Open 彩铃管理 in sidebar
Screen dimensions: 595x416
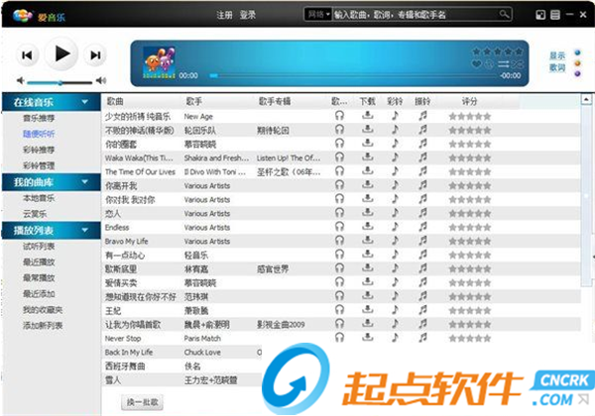point(39,165)
